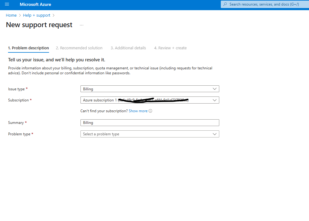Select the Additional details tab
The width and height of the screenshot is (309, 221).
[x=128, y=48]
